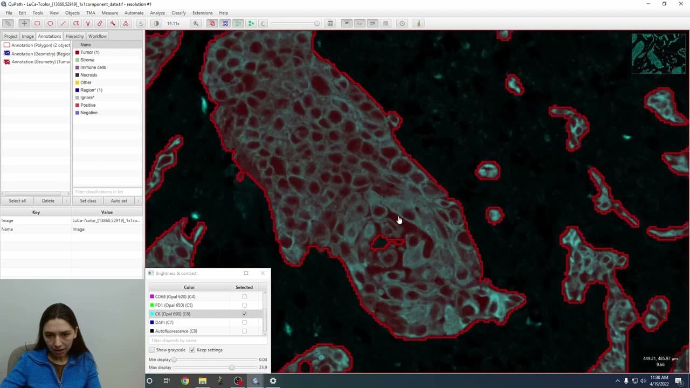Expand options arrow next to Delete button
The width and height of the screenshot is (690, 388).
[x=67, y=200]
